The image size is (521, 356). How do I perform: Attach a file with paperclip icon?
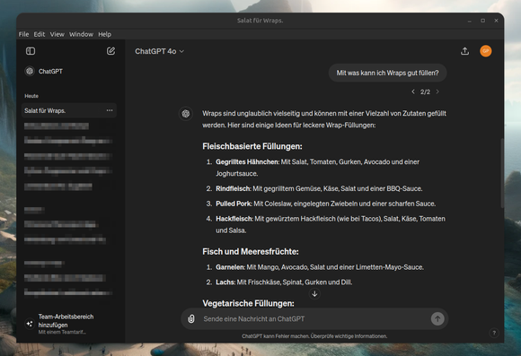pos(191,319)
